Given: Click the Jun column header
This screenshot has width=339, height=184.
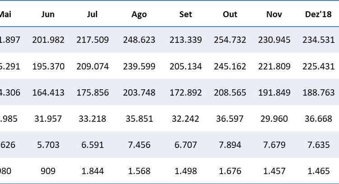Looking at the screenshot, I should 48,14.
